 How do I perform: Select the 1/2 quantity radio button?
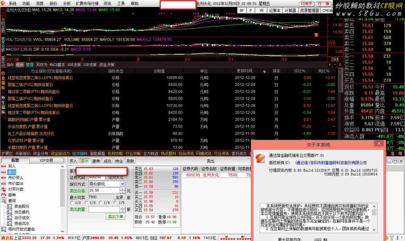click(72, 203)
